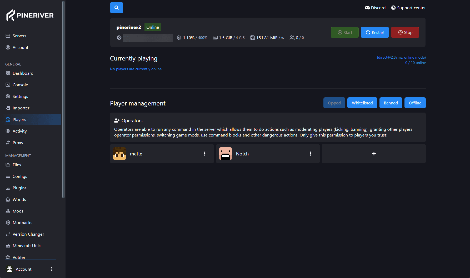Open the Modpacks page

click(x=31, y=223)
